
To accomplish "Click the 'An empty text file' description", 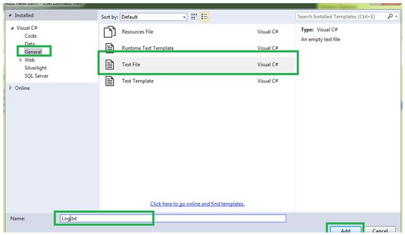I will coord(321,40).
